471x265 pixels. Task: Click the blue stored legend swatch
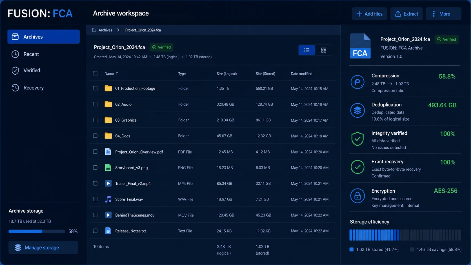coord(351,250)
